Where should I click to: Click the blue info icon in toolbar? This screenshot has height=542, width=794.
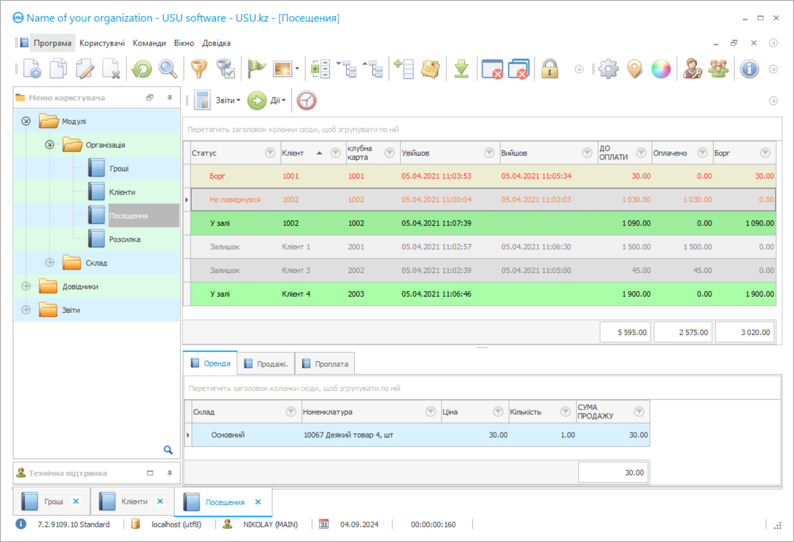pos(749,69)
